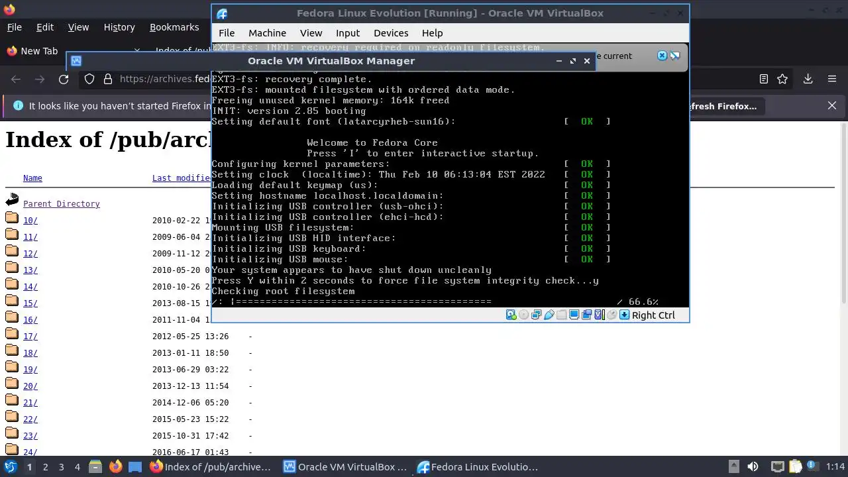Open the USB devices indicator in VM status bar
This screenshot has width=848, height=477.
[x=549, y=315]
